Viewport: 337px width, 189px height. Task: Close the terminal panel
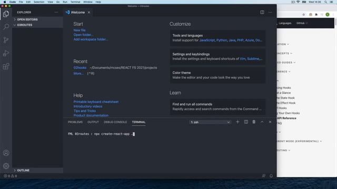point(270,122)
